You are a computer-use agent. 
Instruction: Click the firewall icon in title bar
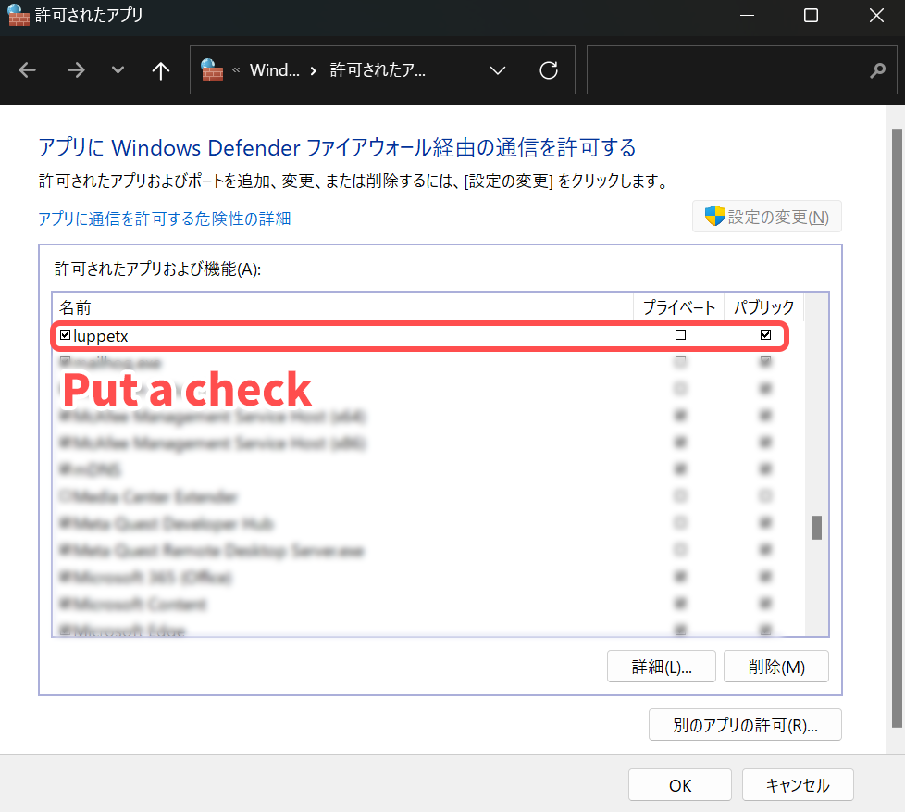point(17,16)
